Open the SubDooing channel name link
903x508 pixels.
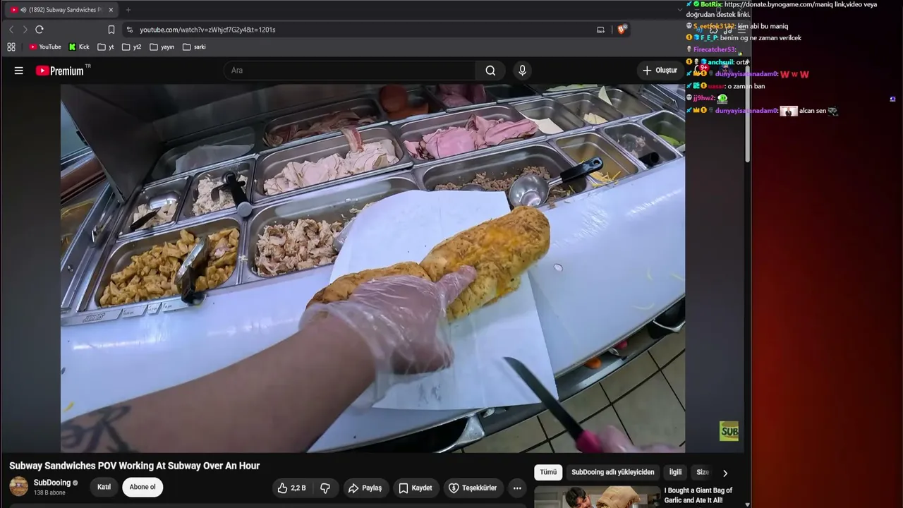pyautogui.click(x=52, y=483)
